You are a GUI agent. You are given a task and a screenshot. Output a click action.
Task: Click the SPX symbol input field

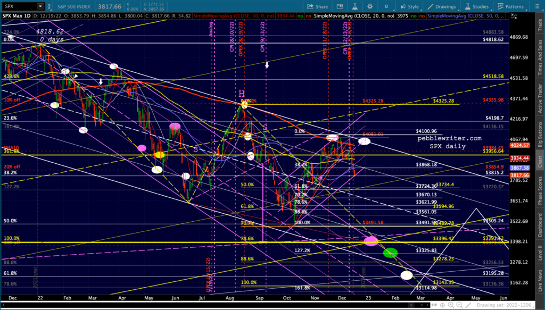coord(19,7)
